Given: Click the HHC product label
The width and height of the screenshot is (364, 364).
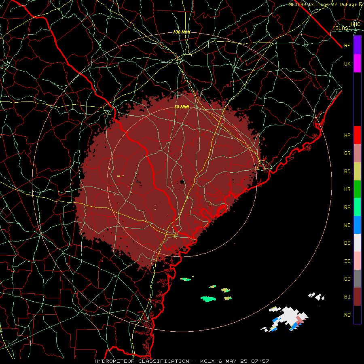Looking at the screenshot, I should 355,24.
